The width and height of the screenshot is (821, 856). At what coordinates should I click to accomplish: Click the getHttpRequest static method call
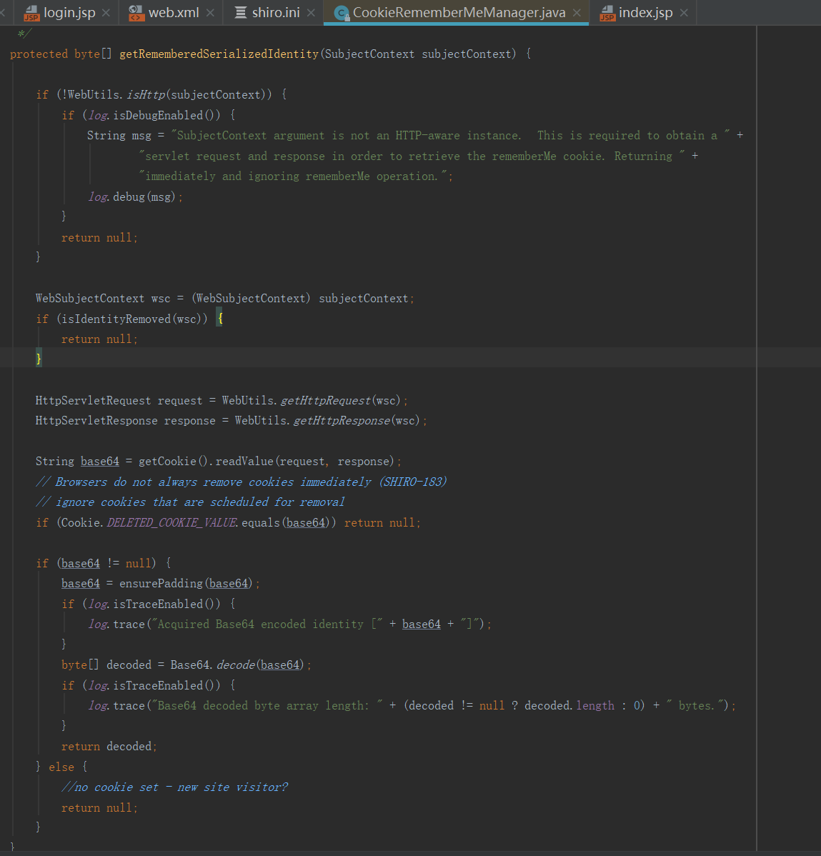[x=325, y=401]
